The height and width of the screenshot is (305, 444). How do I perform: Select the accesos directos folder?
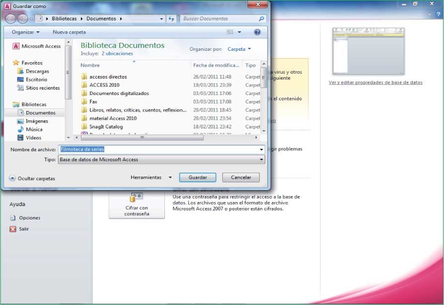(x=104, y=77)
